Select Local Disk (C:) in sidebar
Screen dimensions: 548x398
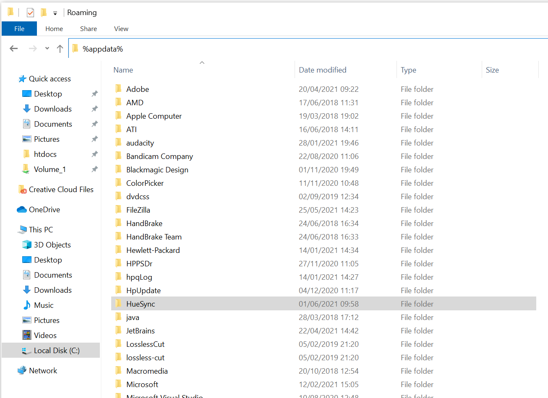51,351
